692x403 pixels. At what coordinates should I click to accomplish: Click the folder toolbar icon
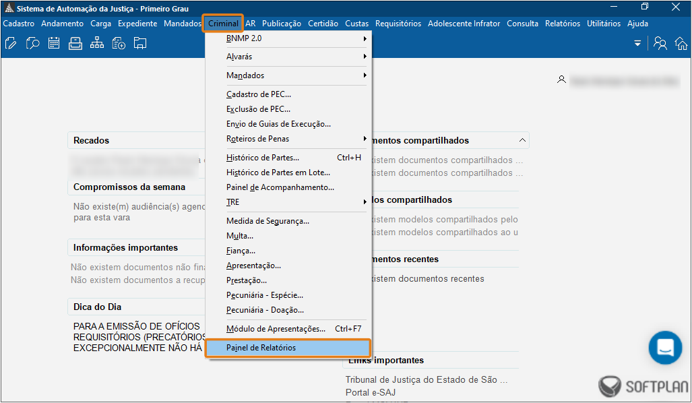pos(140,44)
